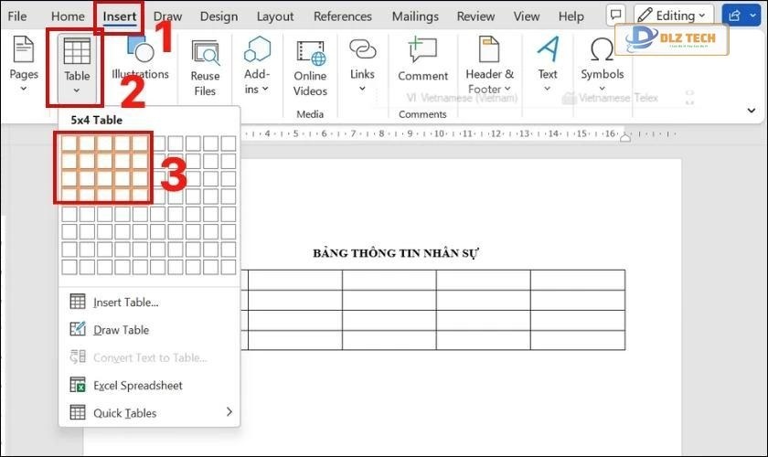Select Insert Table... menu option
768x457 pixels.
click(125, 303)
